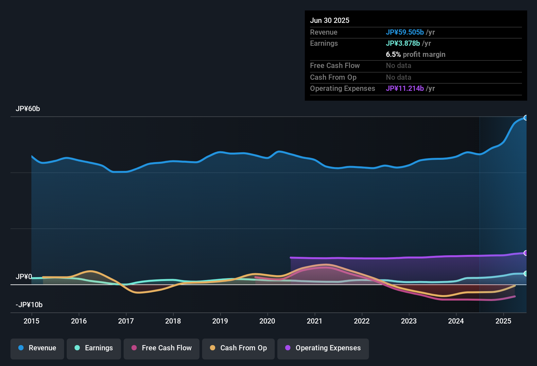Screen dimensions: 537x366
Task: Click the 2020 axis label
Action: tap(268, 321)
